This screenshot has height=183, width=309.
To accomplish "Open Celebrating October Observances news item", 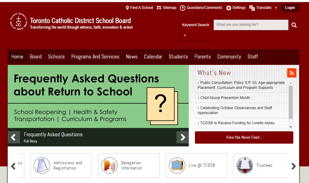I will (235, 110).
